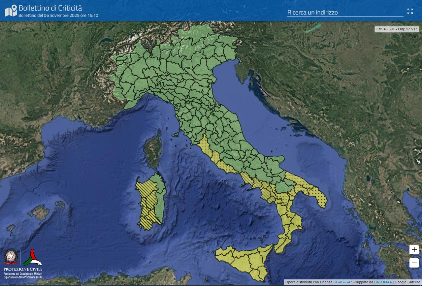Click the Ricerca un indirizzo search field

tap(345, 13)
